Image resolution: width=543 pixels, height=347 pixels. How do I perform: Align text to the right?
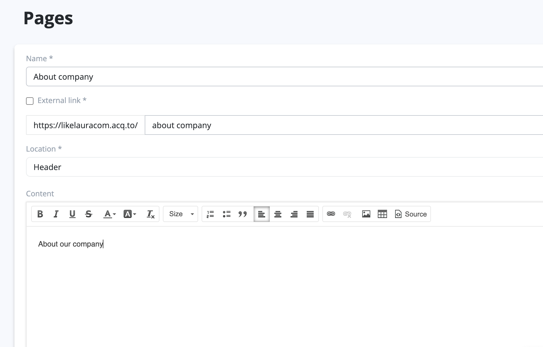click(294, 214)
